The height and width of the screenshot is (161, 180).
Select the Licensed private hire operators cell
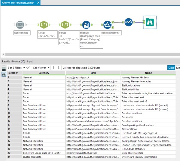pyautogui.click(x=148, y=137)
